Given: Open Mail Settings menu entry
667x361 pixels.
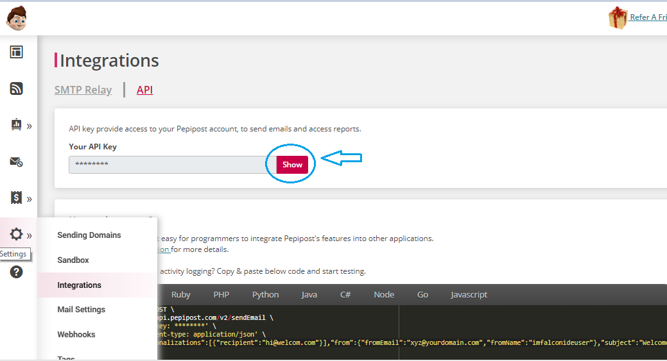Looking at the screenshot, I should pos(82,310).
